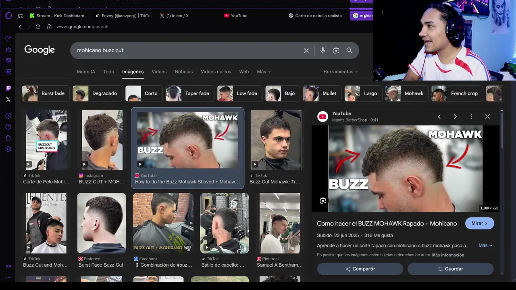Viewport: 516px width, 290px height.
Task: Click the Compartir button
Action: pos(360,269)
